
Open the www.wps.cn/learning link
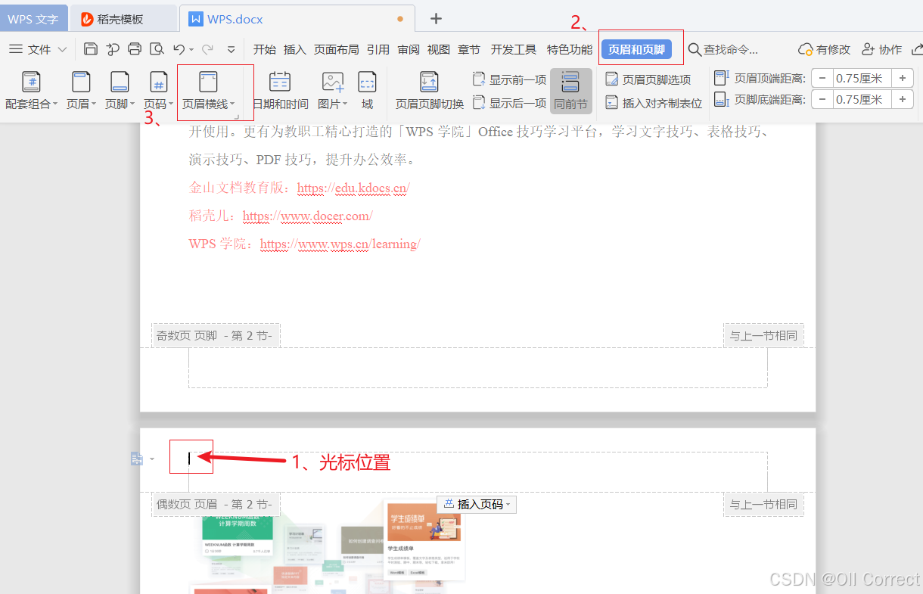pyautogui.click(x=340, y=244)
